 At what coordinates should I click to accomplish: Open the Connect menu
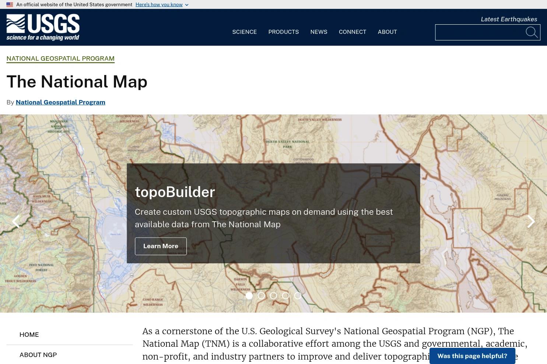click(x=353, y=32)
